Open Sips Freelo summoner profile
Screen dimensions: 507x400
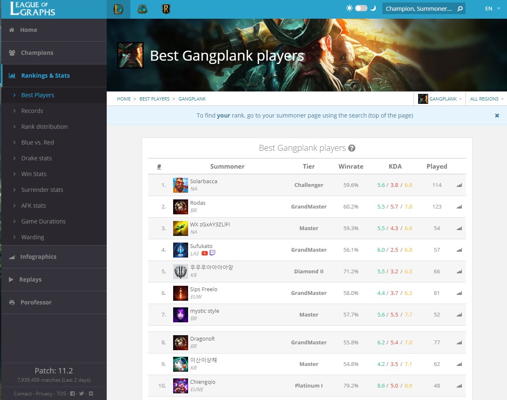[203, 290]
